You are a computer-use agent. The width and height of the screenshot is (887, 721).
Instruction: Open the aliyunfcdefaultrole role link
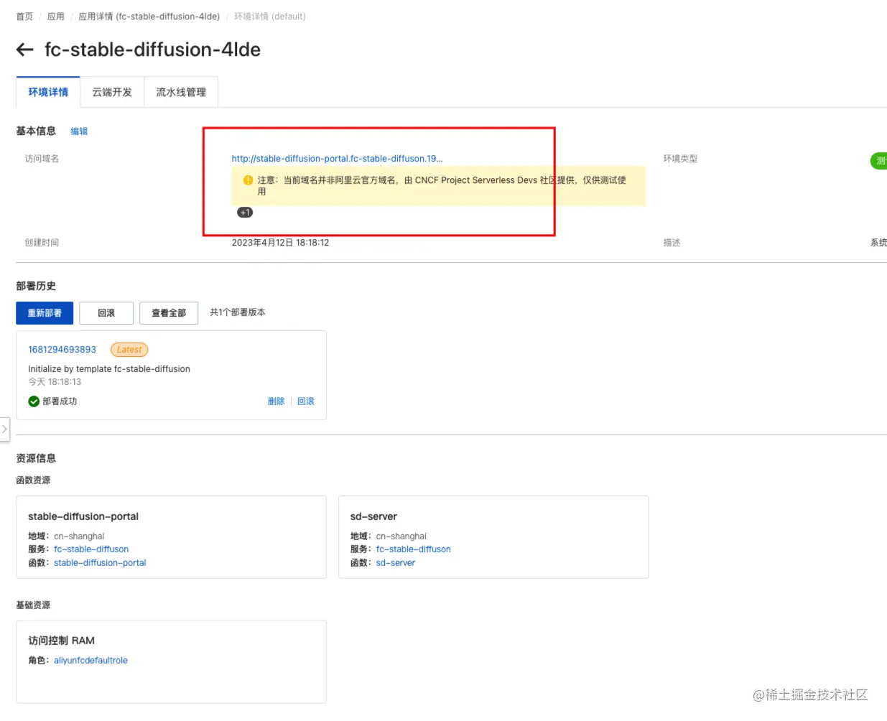90,661
